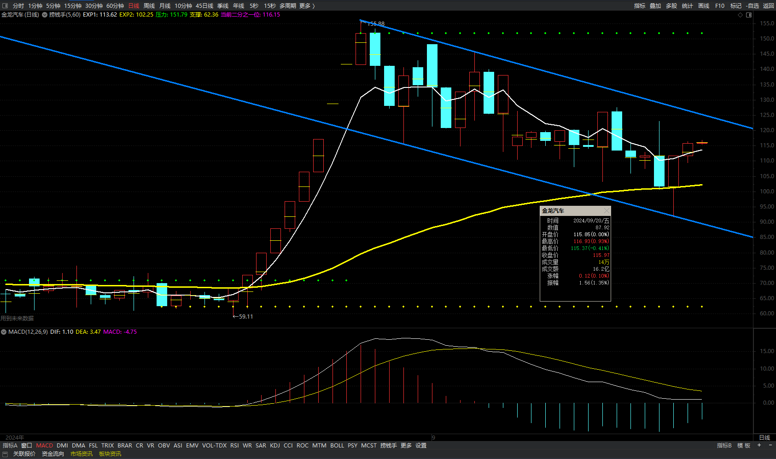The width and height of the screenshot is (776, 459).
Task: Switch sub-chart to BOLL indicator
Action: click(337, 446)
